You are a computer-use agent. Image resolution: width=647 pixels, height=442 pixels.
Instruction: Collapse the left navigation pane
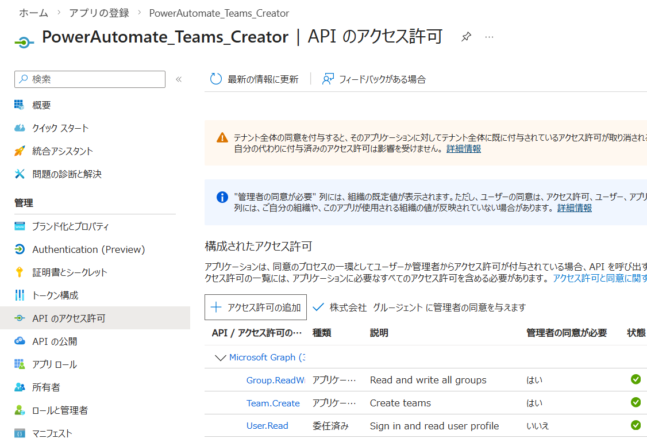click(x=179, y=79)
